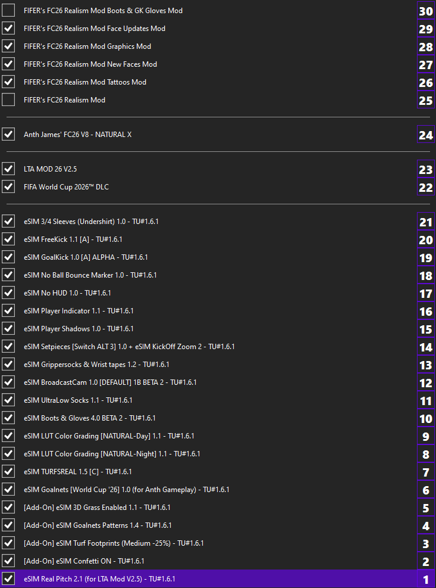The width and height of the screenshot is (436, 588).
Task: Click priority number 3 box
Action: (426, 543)
